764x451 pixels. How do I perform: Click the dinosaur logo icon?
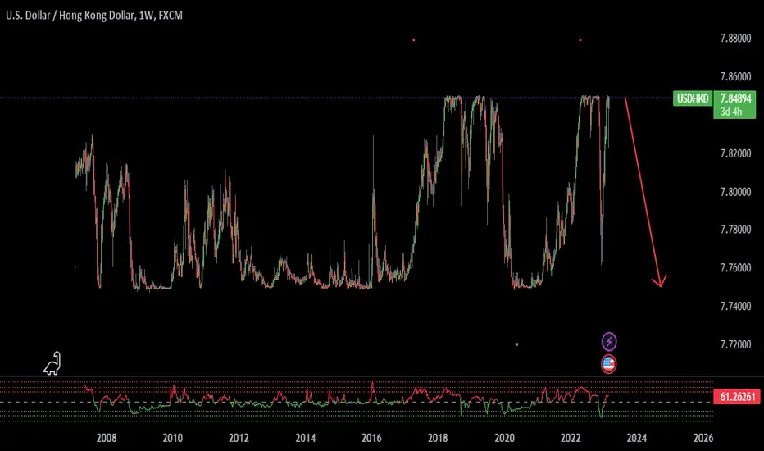[52, 364]
